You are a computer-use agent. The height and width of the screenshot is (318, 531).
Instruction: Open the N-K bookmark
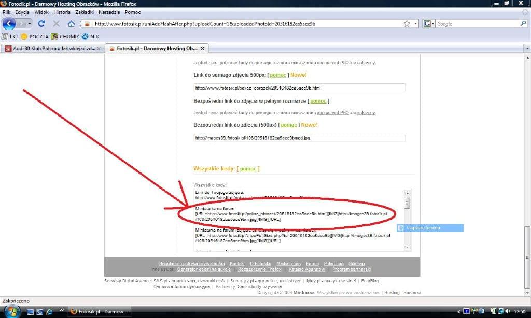[x=91, y=36]
